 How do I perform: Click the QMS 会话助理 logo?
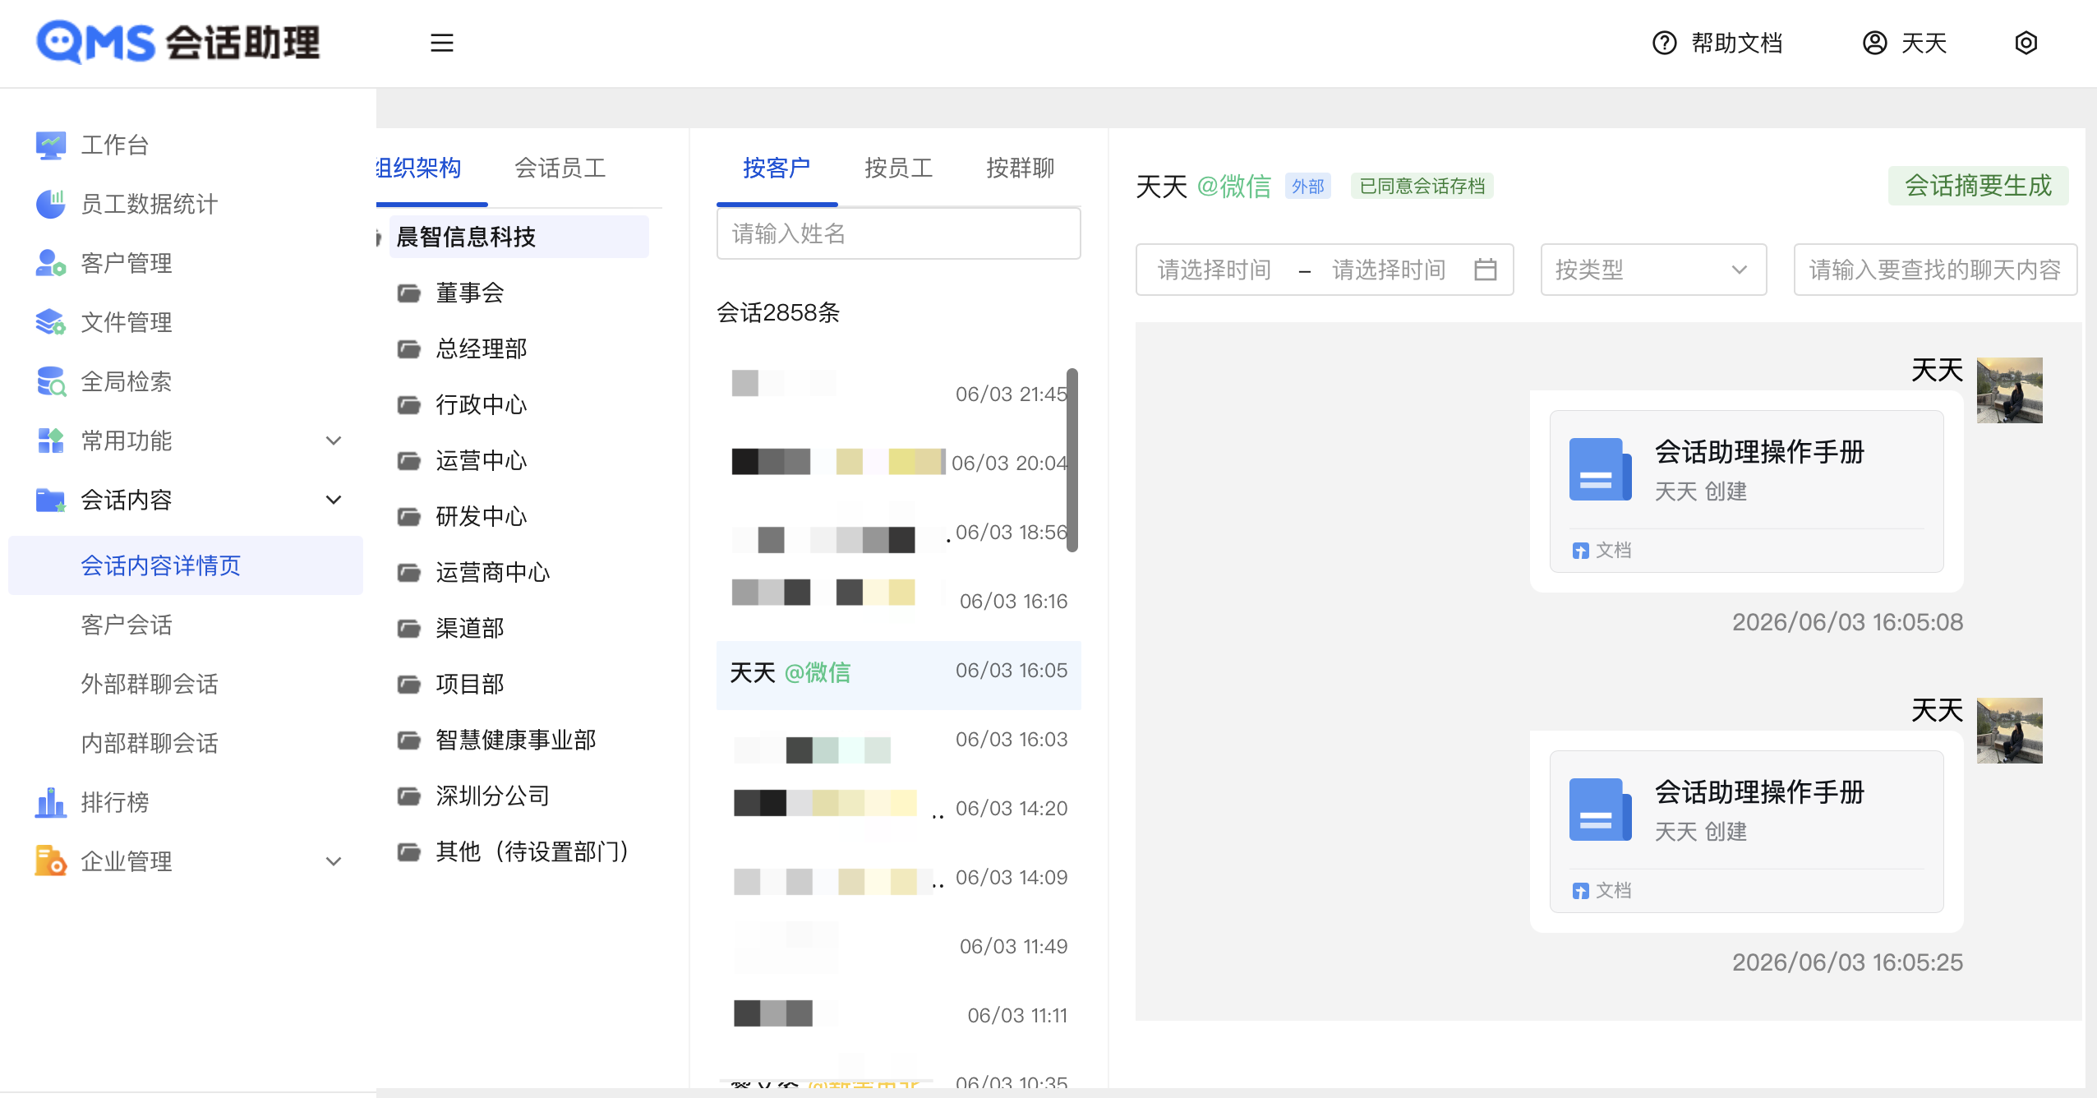pos(178,43)
